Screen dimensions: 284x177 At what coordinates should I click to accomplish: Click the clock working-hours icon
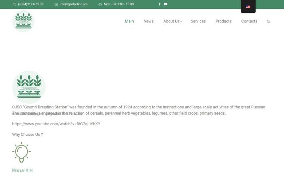[100, 4]
